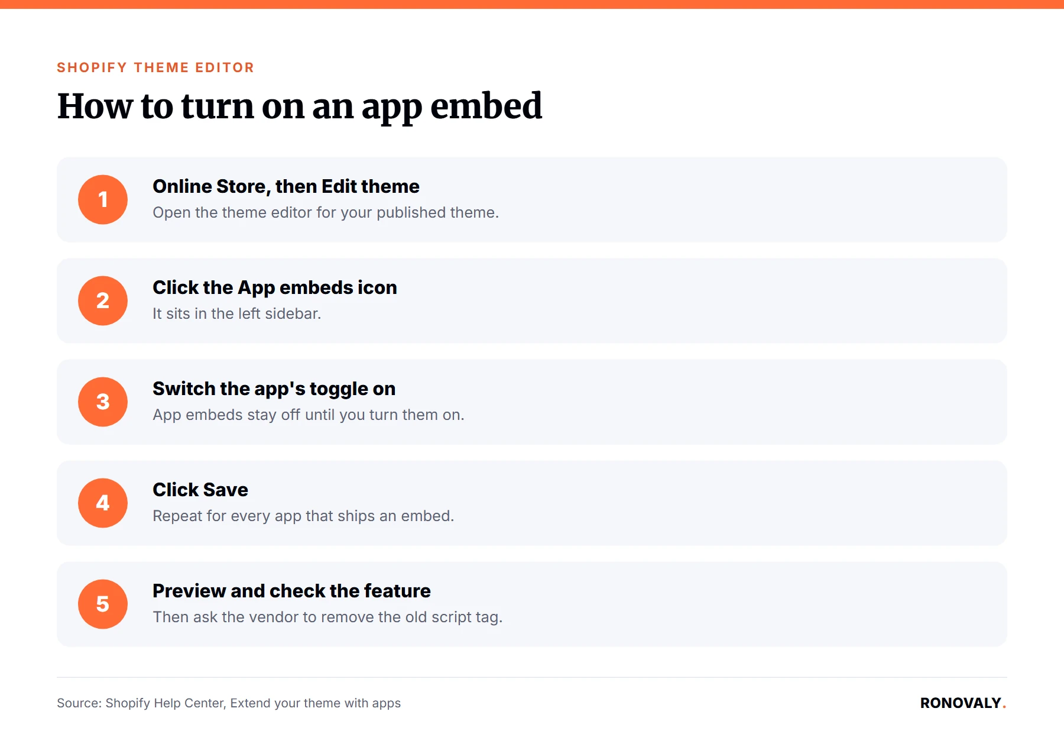Click 'It sits in the left sidebar.' text
The height and width of the screenshot is (747, 1064).
pyautogui.click(x=236, y=313)
